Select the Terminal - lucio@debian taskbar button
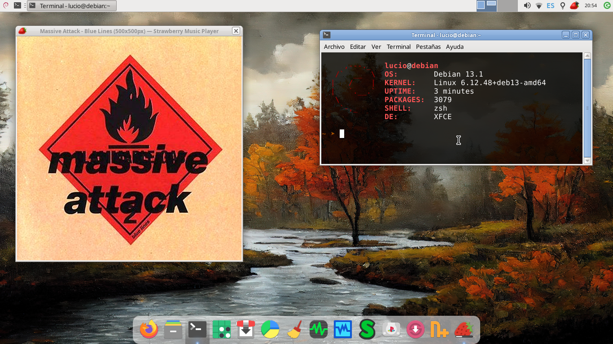This screenshot has height=344, width=613. click(x=72, y=6)
